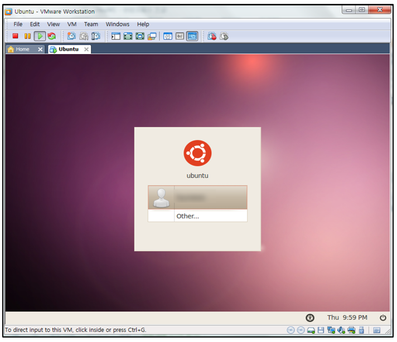
Task: Open the Help menu
Action: pos(143,25)
